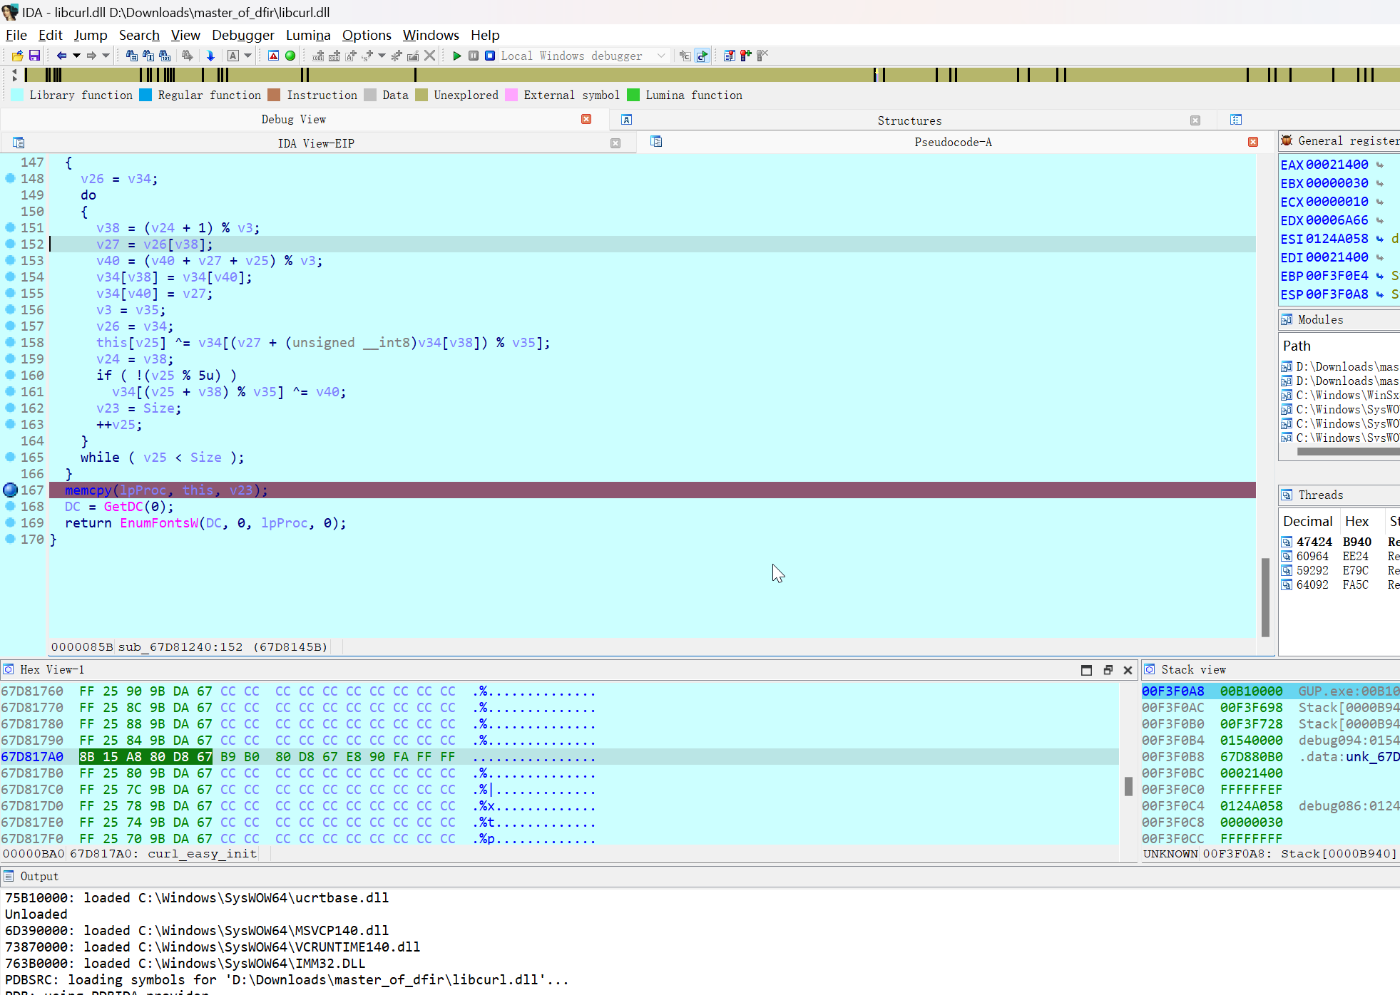Click the Regular function color swatch
This screenshot has height=995, width=1400.
pyautogui.click(x=145, y=95)
